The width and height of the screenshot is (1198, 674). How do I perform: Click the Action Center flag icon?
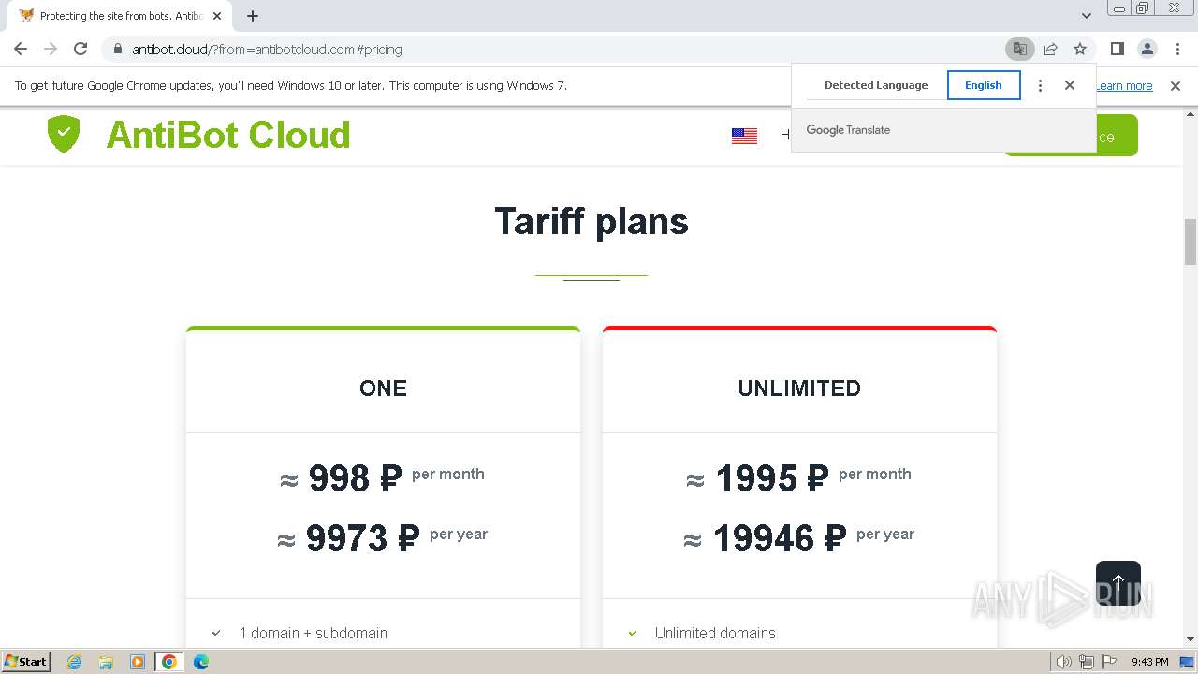(1109, 662)
